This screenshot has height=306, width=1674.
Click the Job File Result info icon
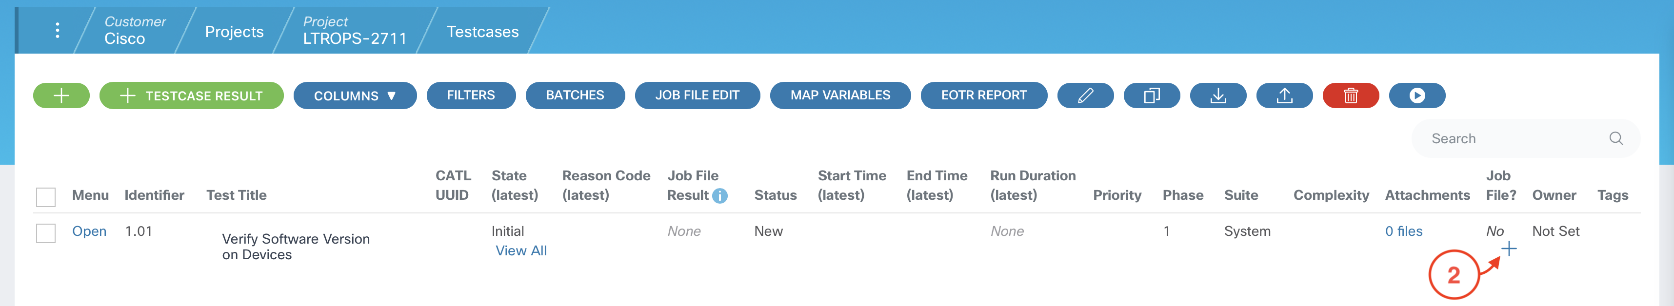pos(719,195)
